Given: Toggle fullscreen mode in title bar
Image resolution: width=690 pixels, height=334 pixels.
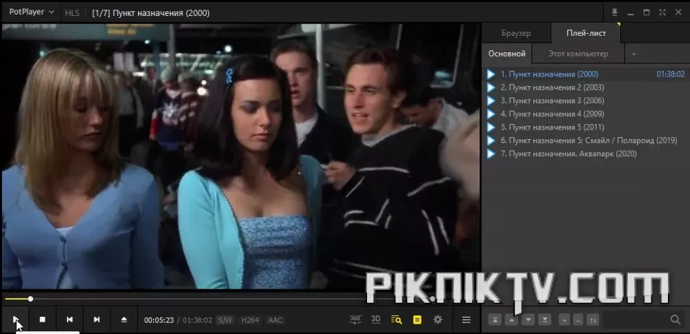Looking at the screenshot, I should 662,12.
